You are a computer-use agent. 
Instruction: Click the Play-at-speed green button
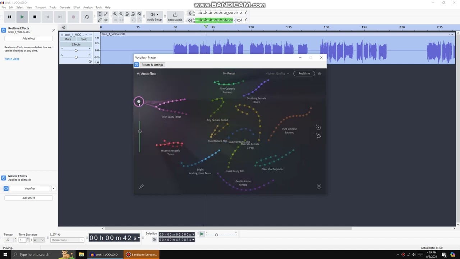click(x=202, y=234)
